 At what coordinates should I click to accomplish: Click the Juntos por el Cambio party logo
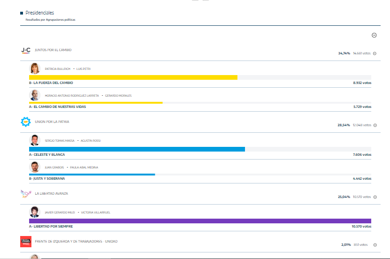26,50
